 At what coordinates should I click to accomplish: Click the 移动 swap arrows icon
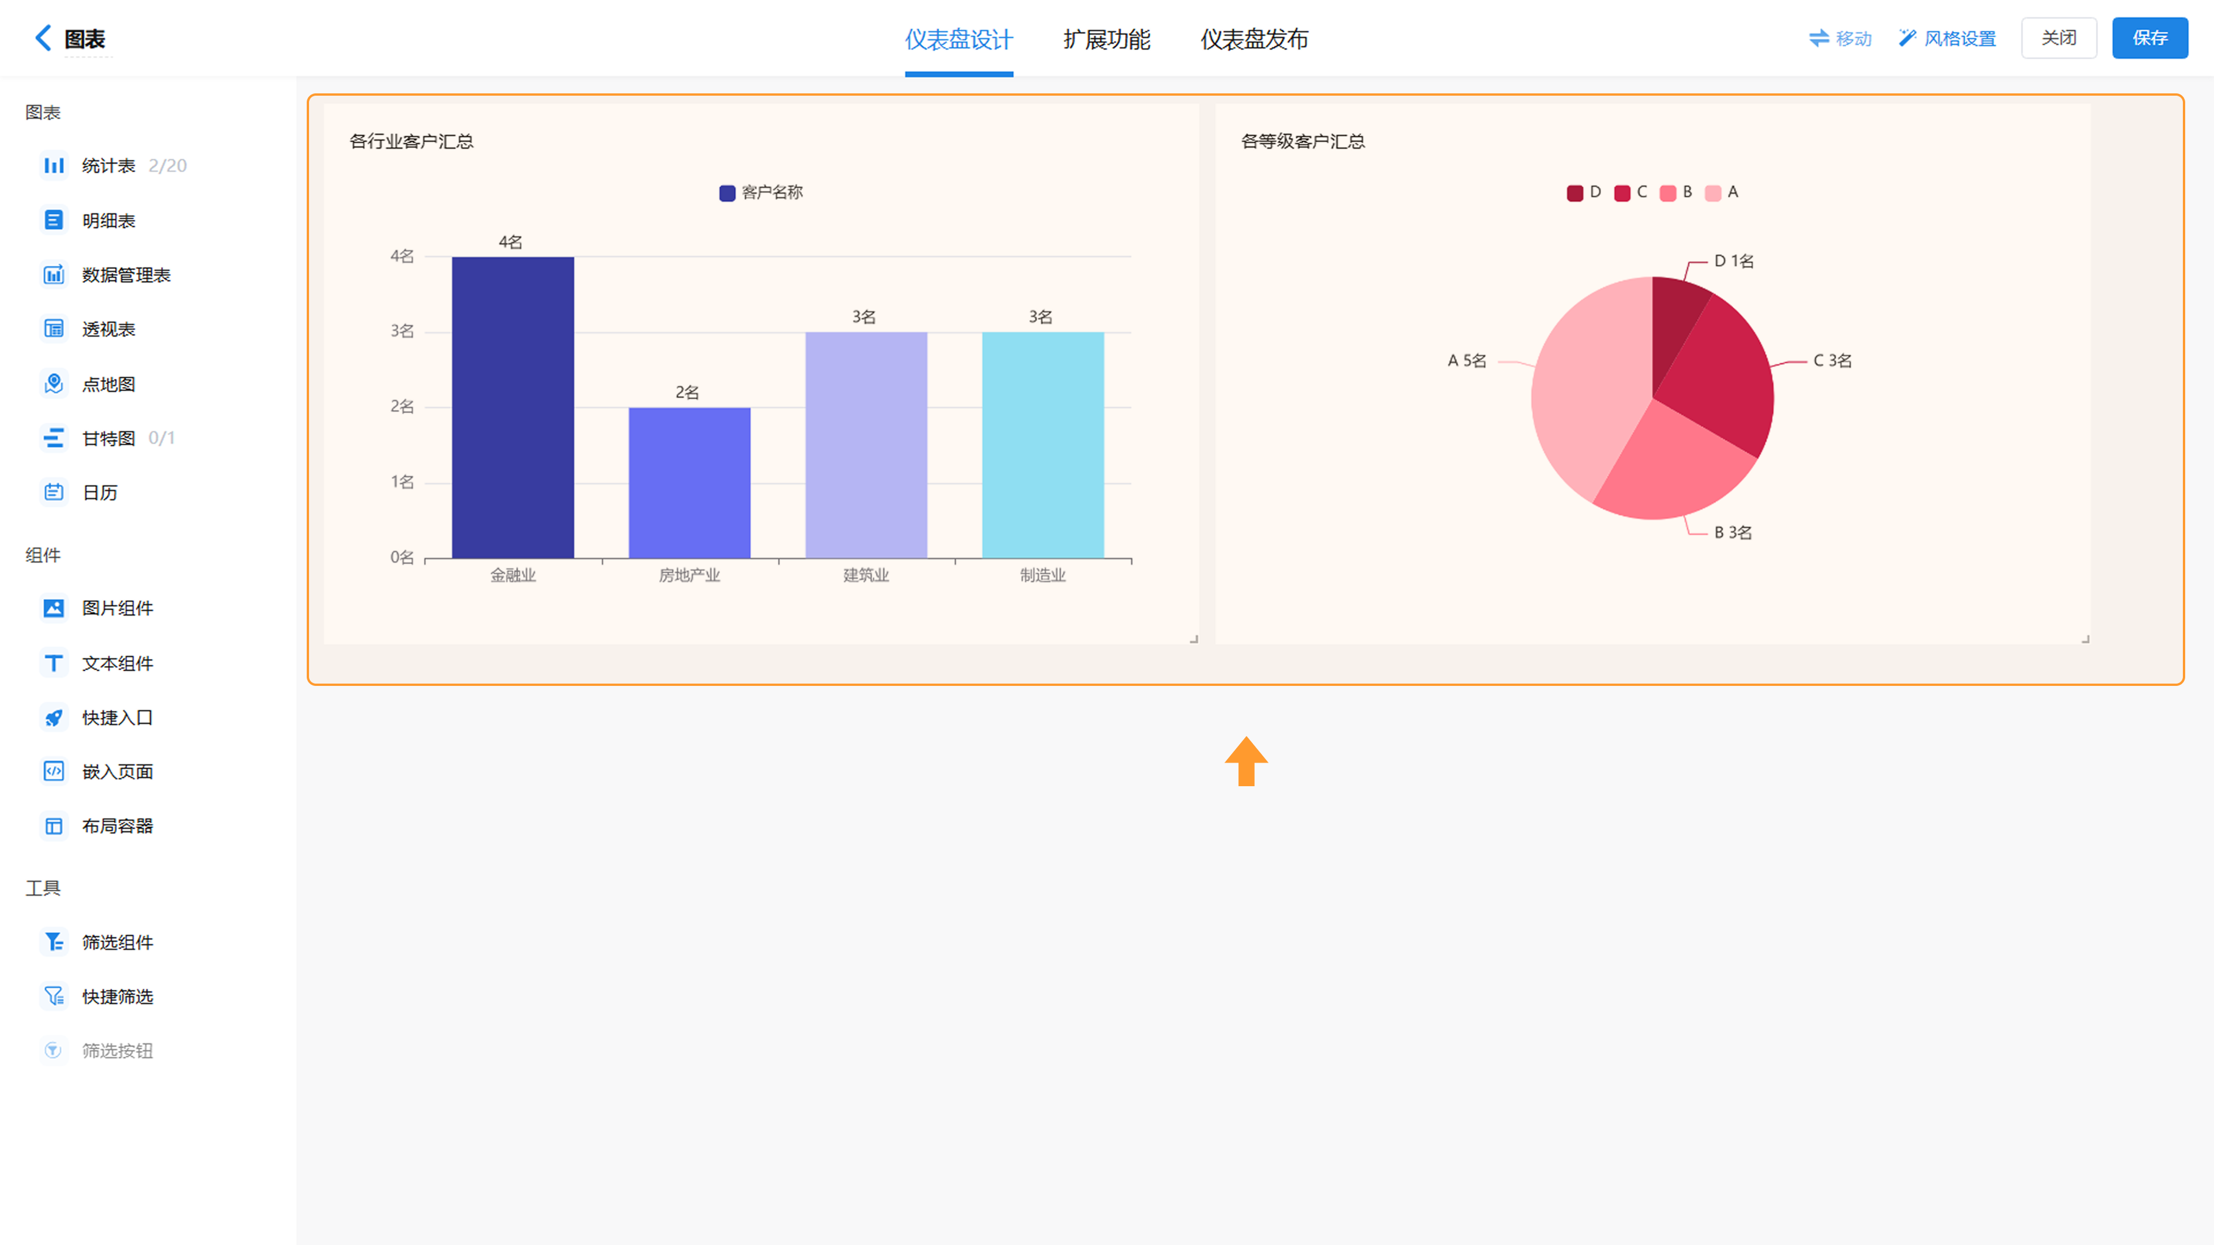click(x=1818, y=38)
